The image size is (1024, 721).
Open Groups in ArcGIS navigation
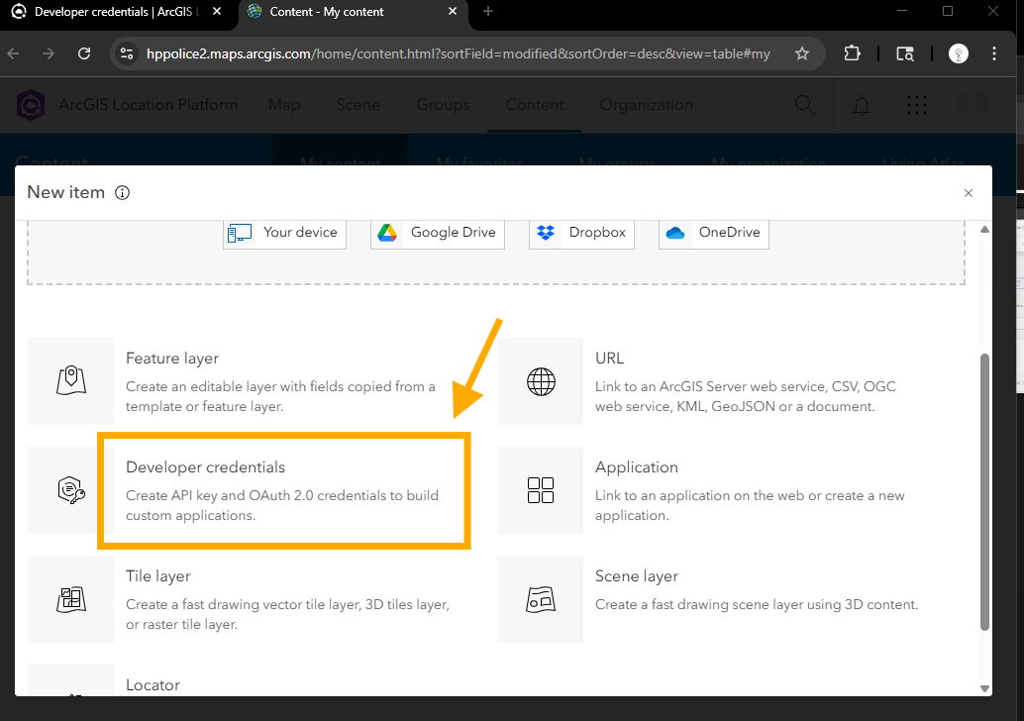click(443, 105)
